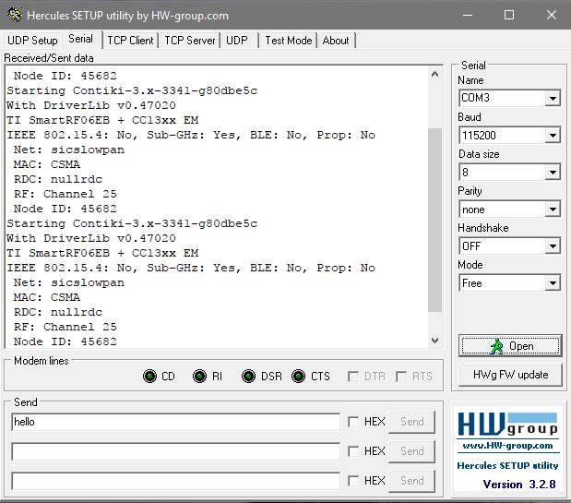This screenshot has height=503, width=571.
Task: Switch to the Test Mode tab
Action: (289, 40)
